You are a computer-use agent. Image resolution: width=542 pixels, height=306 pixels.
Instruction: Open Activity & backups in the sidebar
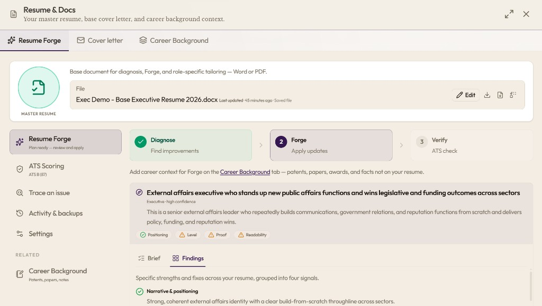(x=66, y=213)
